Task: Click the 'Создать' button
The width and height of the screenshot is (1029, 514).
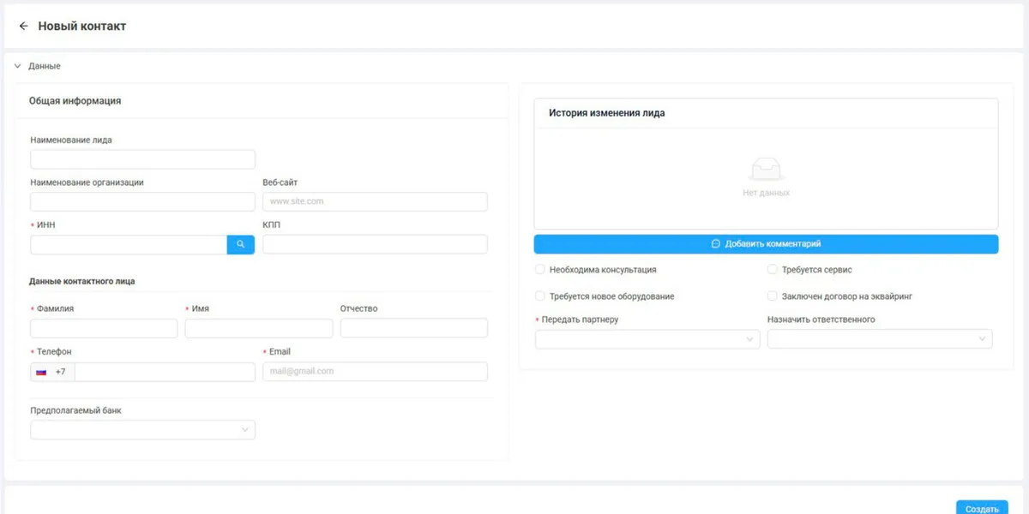Action: [x=982, y=507]
